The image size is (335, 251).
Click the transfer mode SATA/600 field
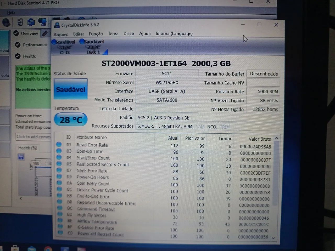167,100
